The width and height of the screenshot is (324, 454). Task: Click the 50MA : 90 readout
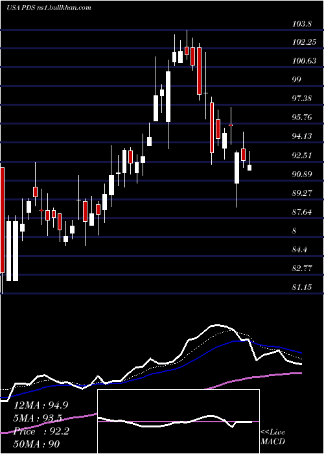pos(37,444)
